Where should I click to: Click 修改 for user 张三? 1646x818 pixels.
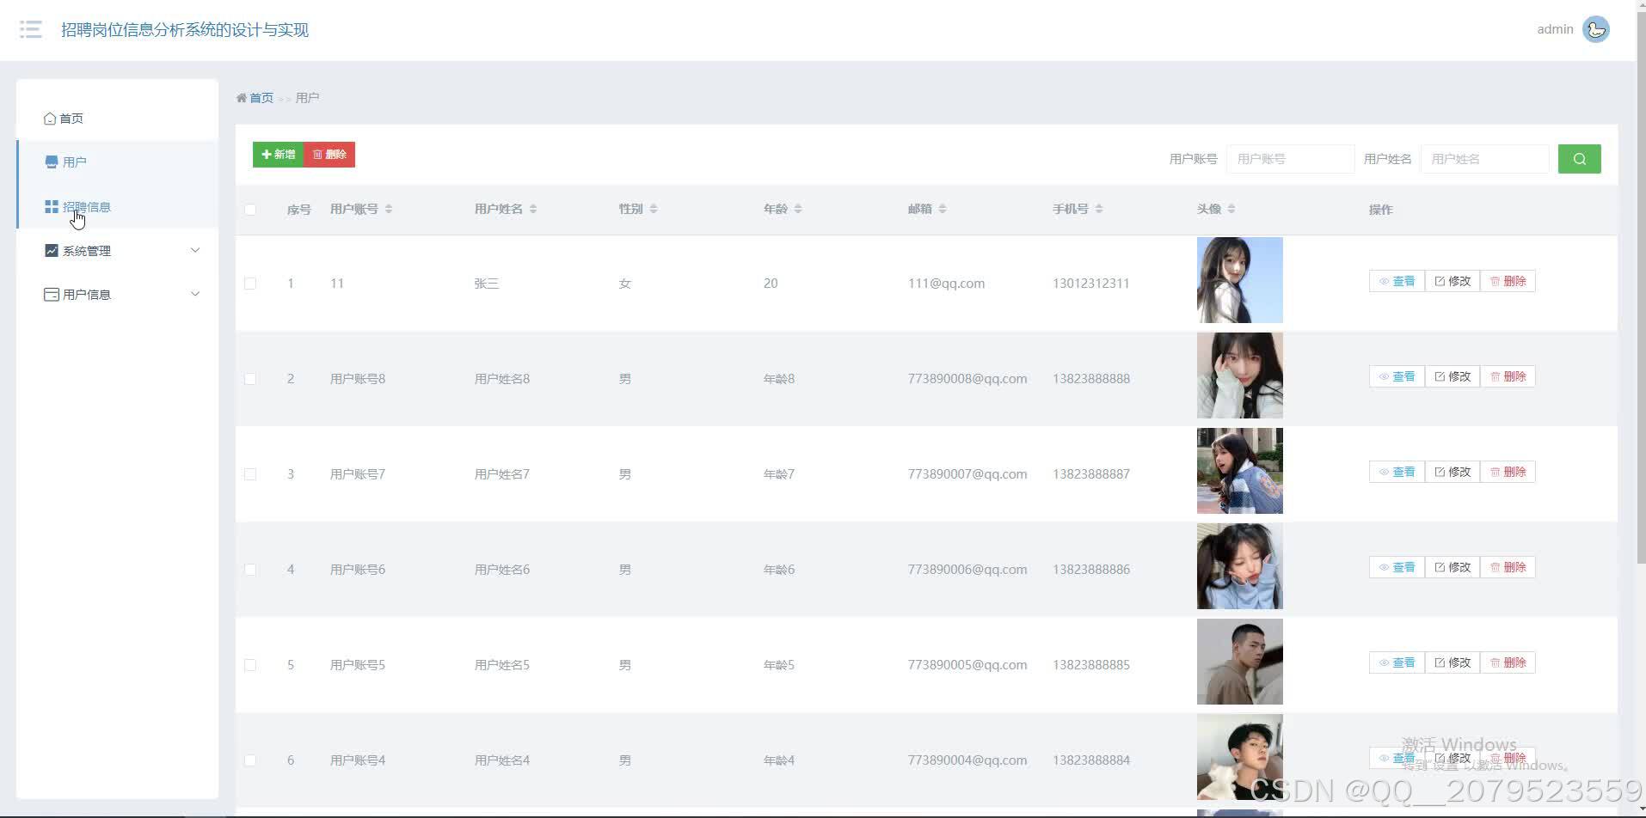coord(1453,281)
